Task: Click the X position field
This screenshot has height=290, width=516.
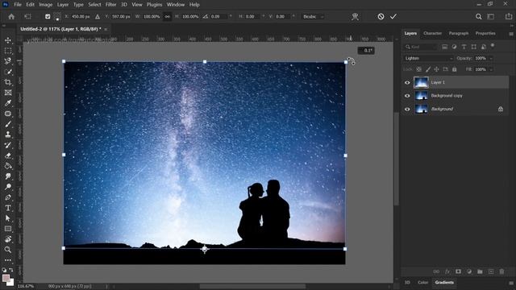Action: click(x=81, y=16)
